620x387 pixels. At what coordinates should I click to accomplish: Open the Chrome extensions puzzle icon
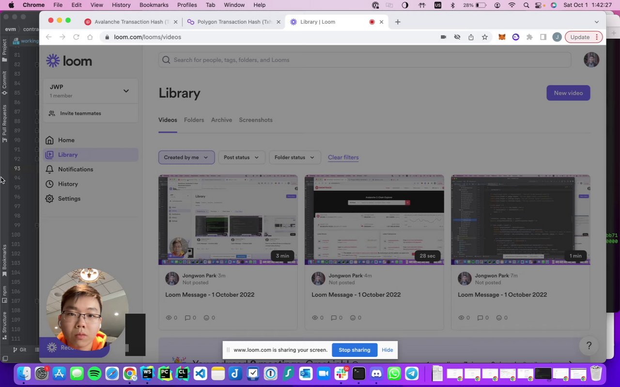(x=529, y=37)
